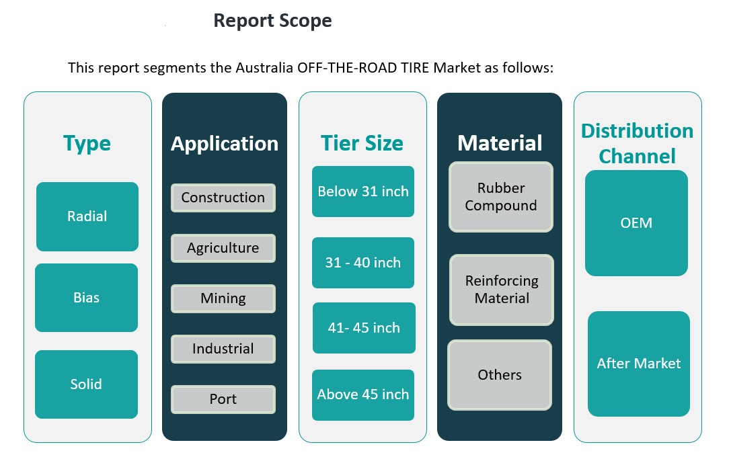
Task: Click the Distribution Channel heading
Action: click(x=637, y=143)
